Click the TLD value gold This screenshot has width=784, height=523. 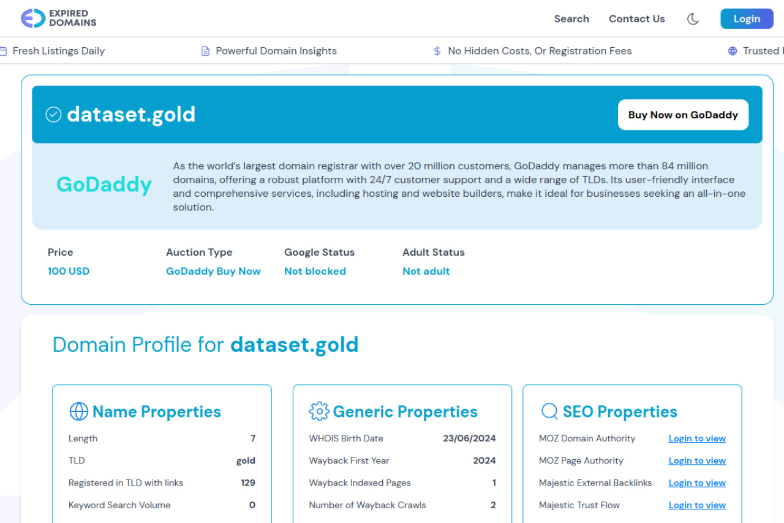[246, 460]
